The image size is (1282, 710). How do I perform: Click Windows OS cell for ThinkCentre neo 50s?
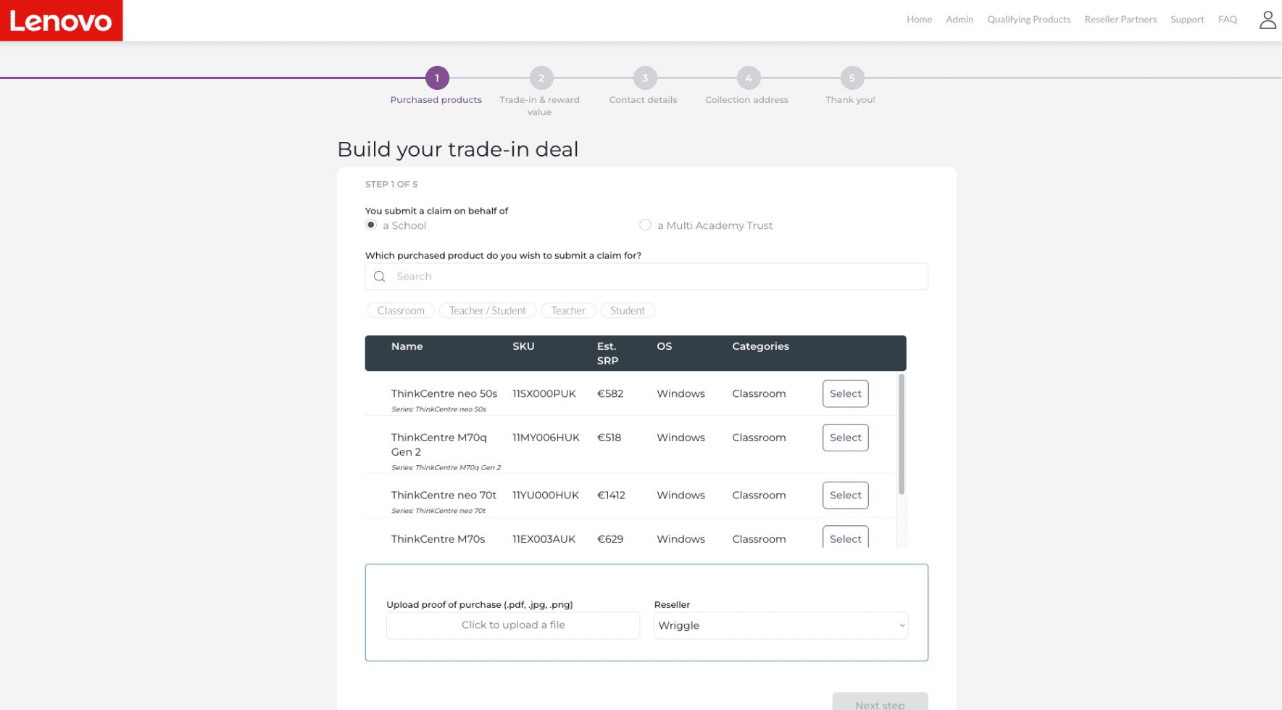pyautogui.click(x=680, y=394)
